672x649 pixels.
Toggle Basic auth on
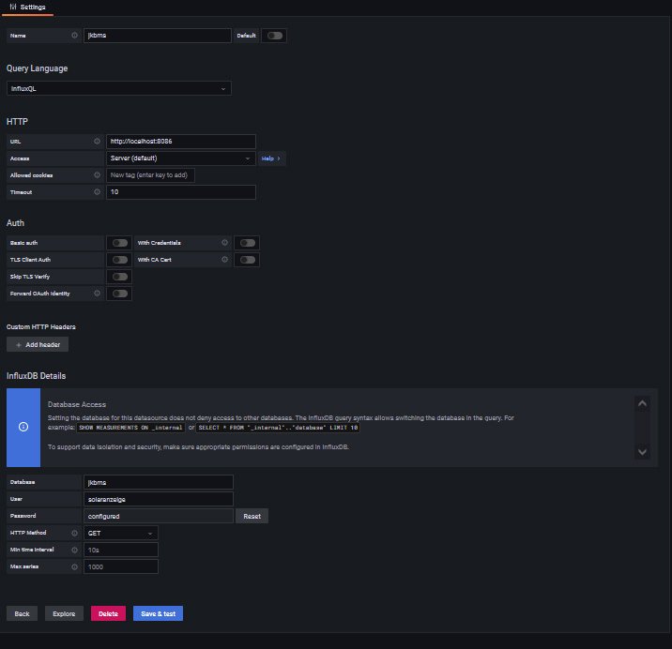click(119, 243)
